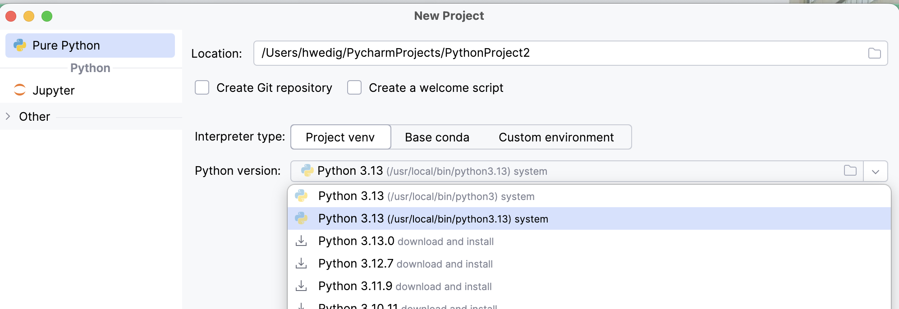This screenshot has height=309, width=899.
Task: Click the folder icon in Python version field
Action: tap(850, 171)
